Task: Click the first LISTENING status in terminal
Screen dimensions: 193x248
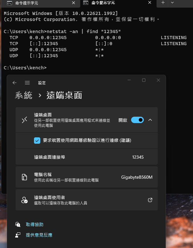Action: point(174,38)
